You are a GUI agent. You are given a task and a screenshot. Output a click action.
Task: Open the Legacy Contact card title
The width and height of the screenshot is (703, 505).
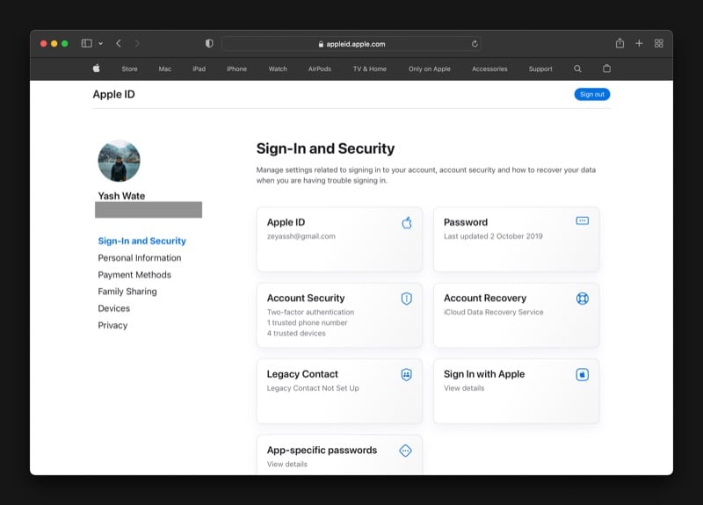302,374
